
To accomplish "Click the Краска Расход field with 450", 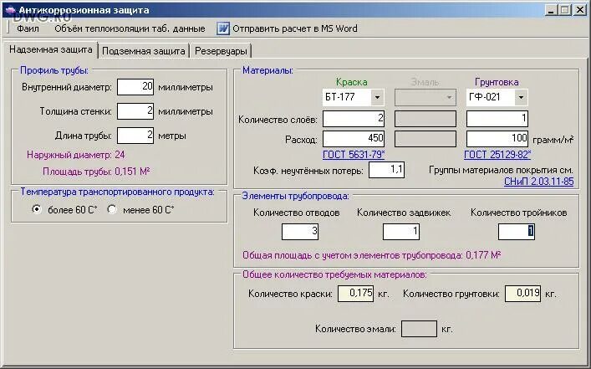I will (x=354, y=139).
